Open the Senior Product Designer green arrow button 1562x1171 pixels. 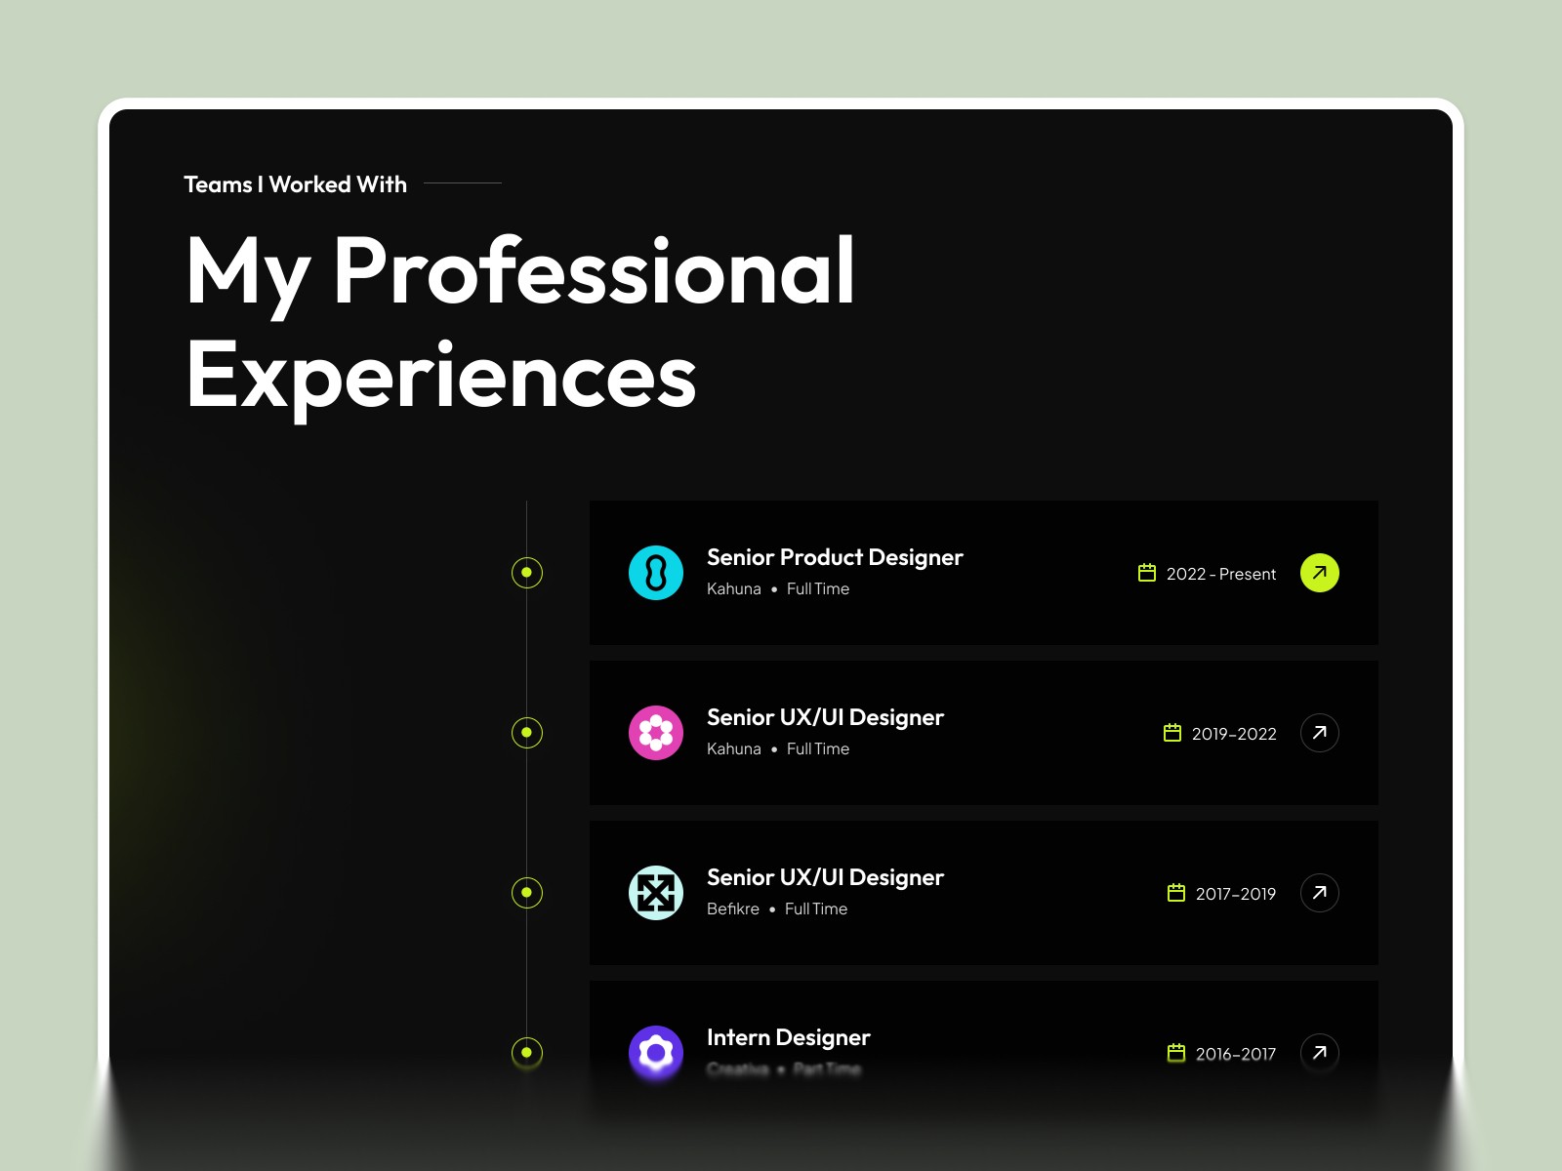point(1320,573)
